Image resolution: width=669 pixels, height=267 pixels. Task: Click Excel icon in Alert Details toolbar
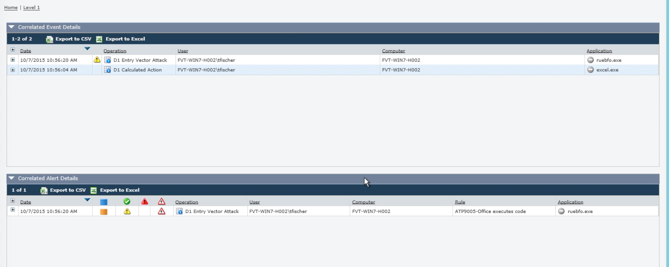pos(93,190)
